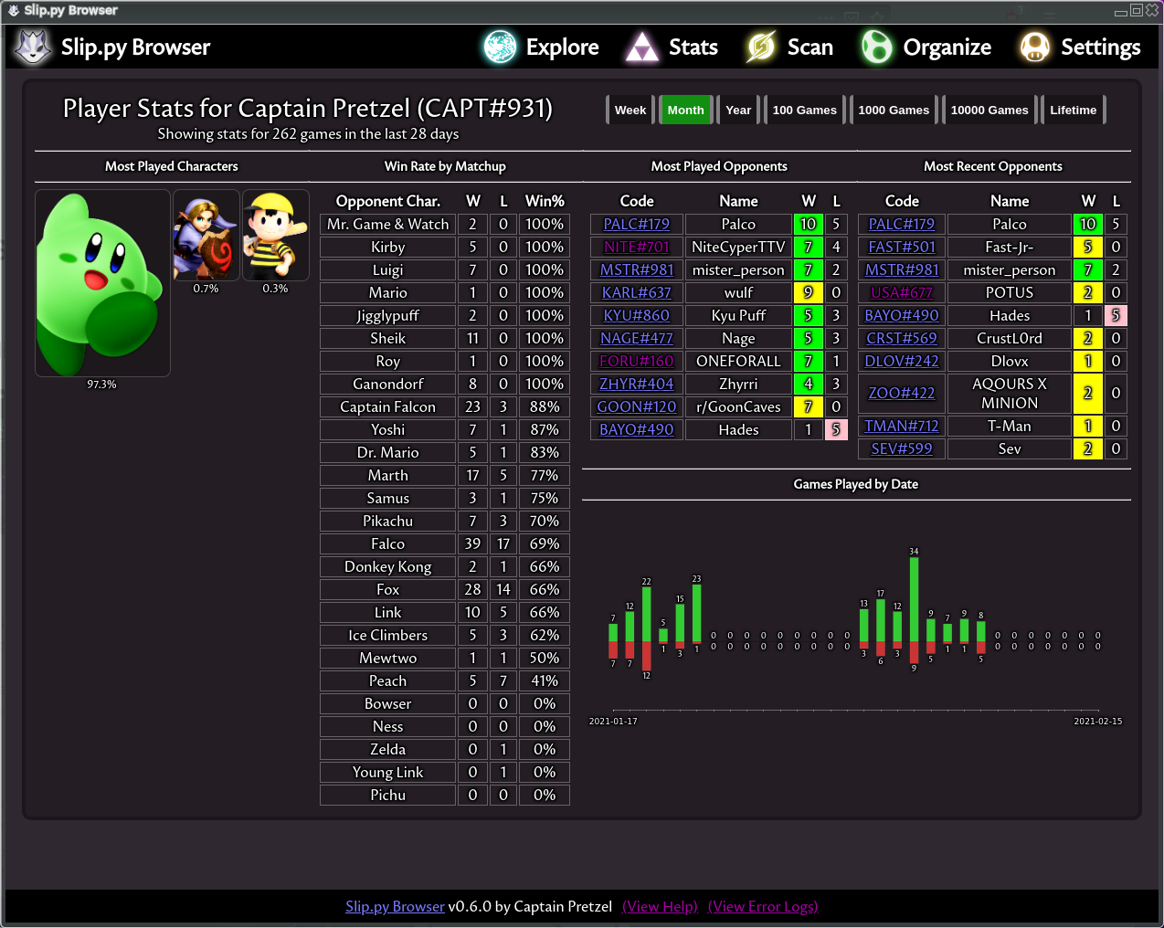Click the Slip.py Browser footer link
Screen dimensions: 1164x928
tap(395, 906)
